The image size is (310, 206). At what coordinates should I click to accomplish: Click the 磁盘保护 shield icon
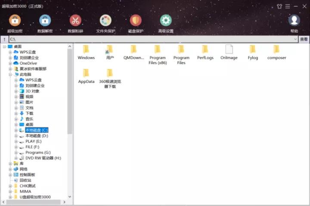(136, 20)
